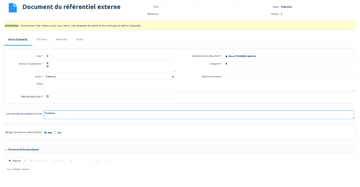
Task: Collapse the Documents bureautiques section
Action: pos(6,150)
